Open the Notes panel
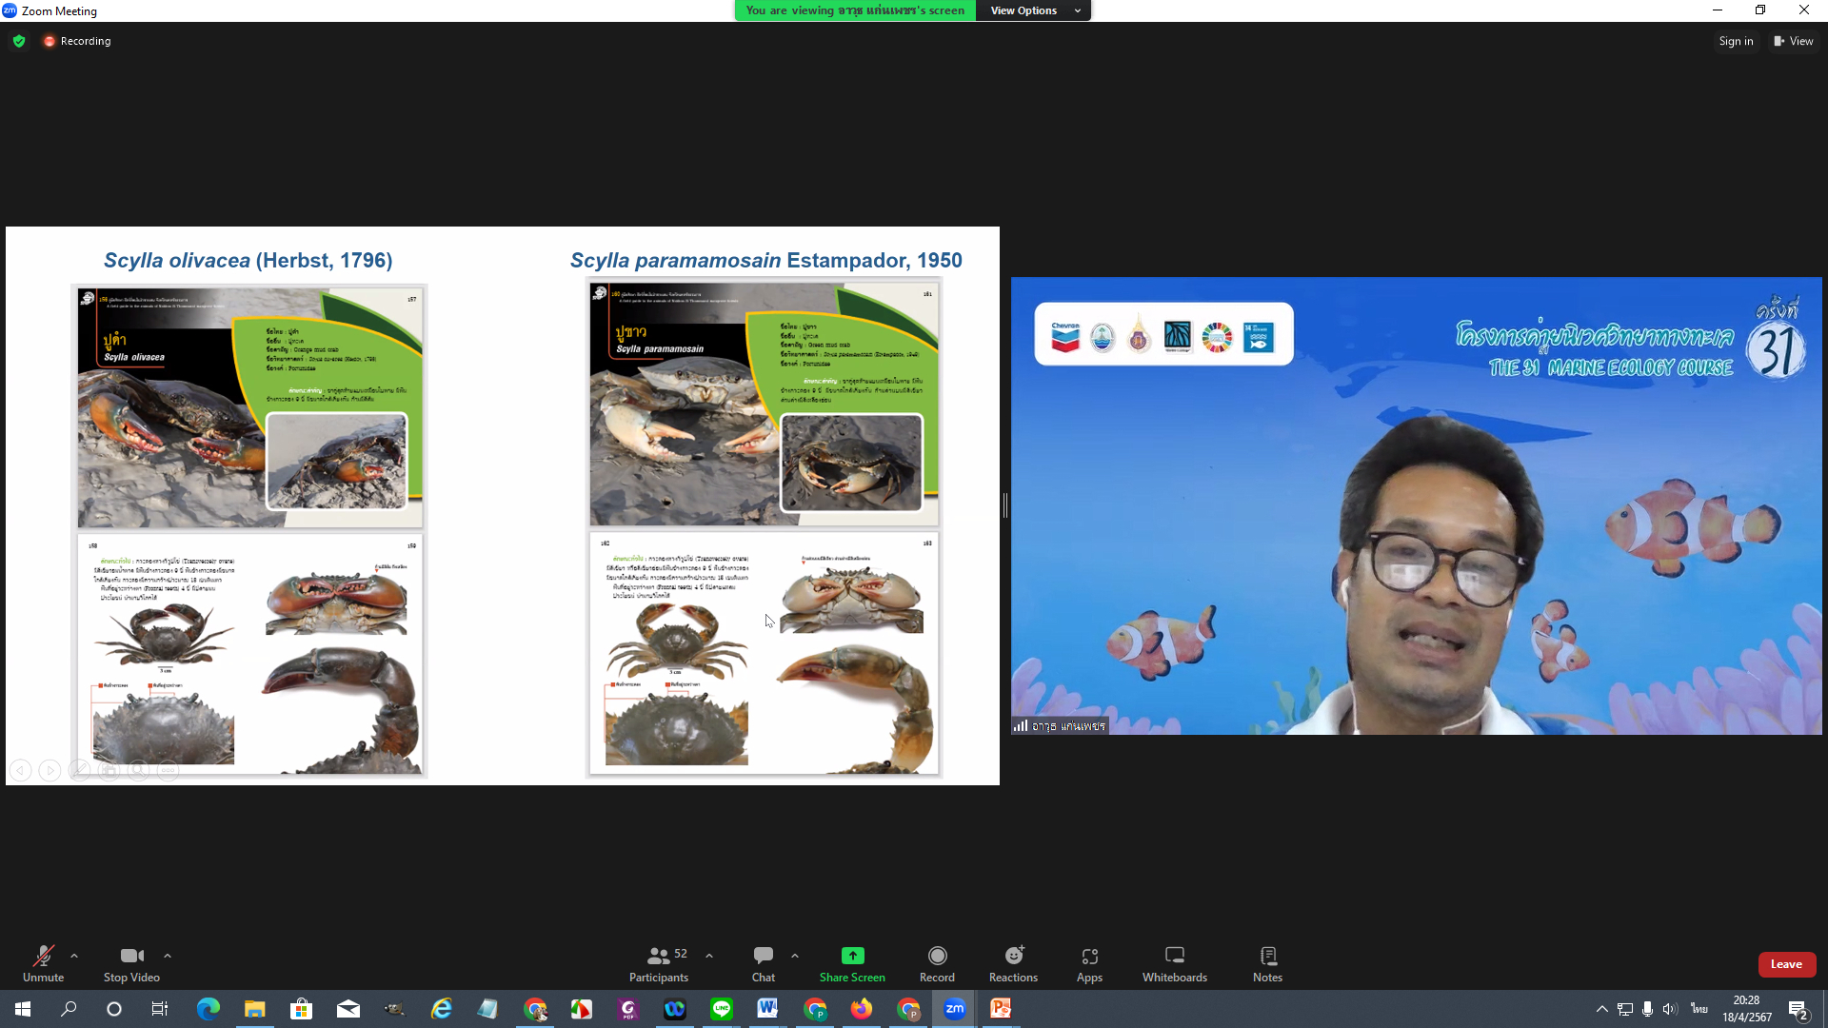This screenshot has width=1828, height=1028. point(1267,963)
